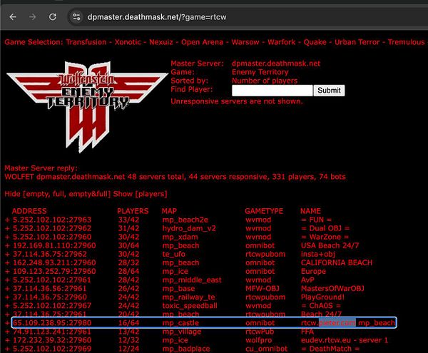Open site information icon in address bar
Image resolution: width=428 pixels, height=353 pixels.
pyautogui.click(x=76, y=17)
